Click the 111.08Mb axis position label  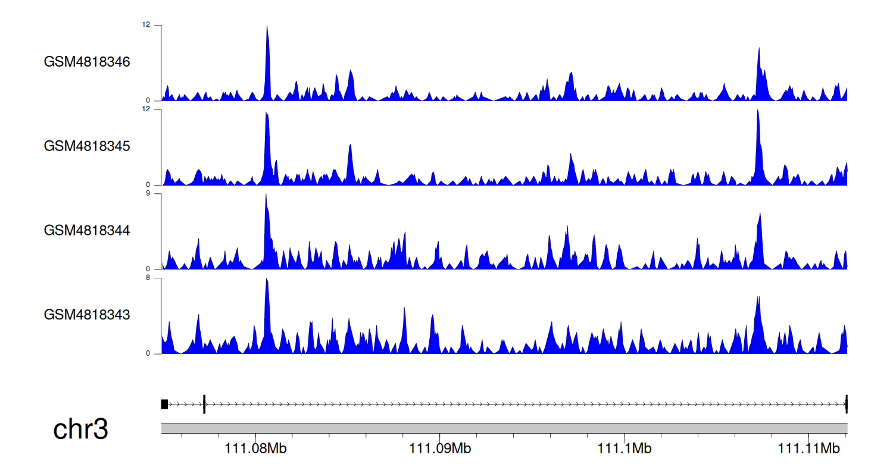[256, 448]
